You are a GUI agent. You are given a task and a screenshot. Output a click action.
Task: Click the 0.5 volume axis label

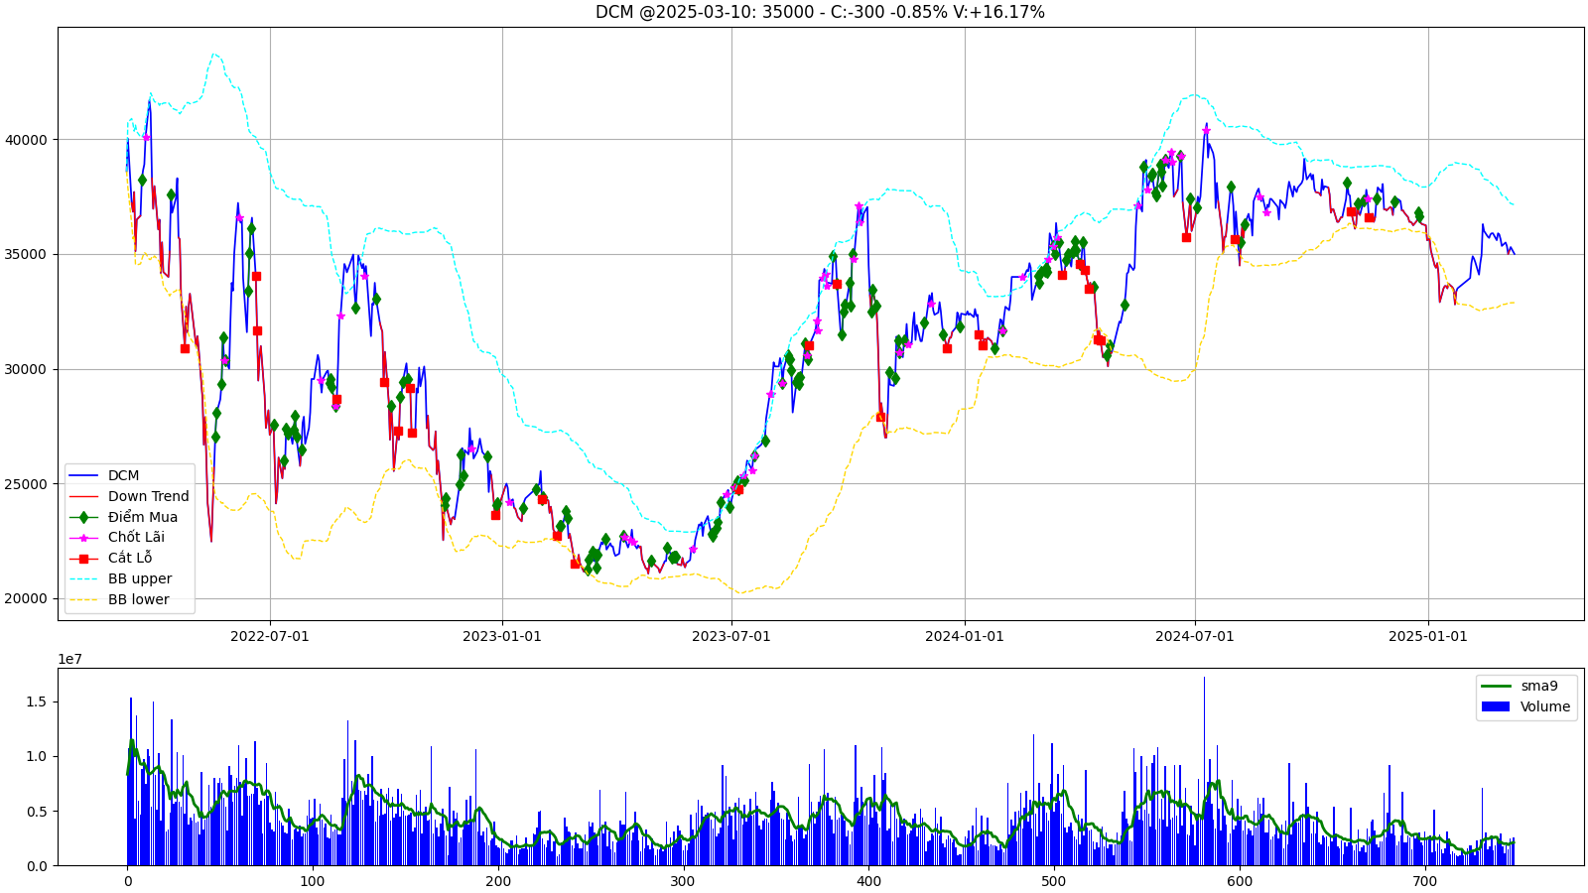coord(37,812)
